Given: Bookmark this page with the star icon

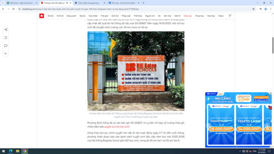Looking at the screenshot, I should click(253, 9).
